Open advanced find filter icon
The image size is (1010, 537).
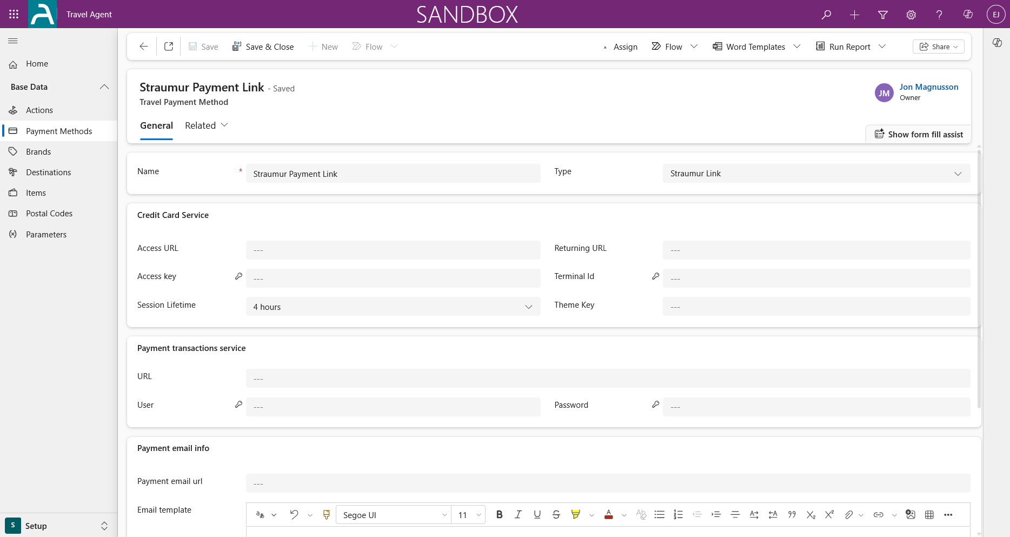883,15
